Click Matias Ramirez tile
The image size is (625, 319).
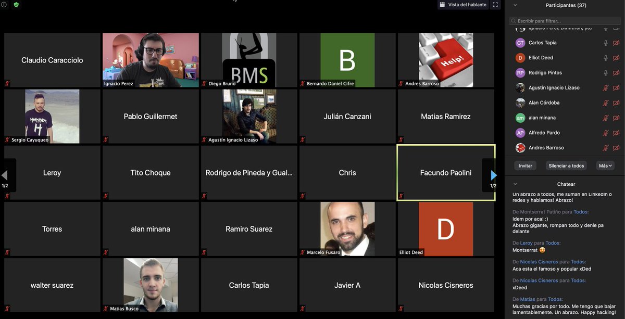point(446,117)
